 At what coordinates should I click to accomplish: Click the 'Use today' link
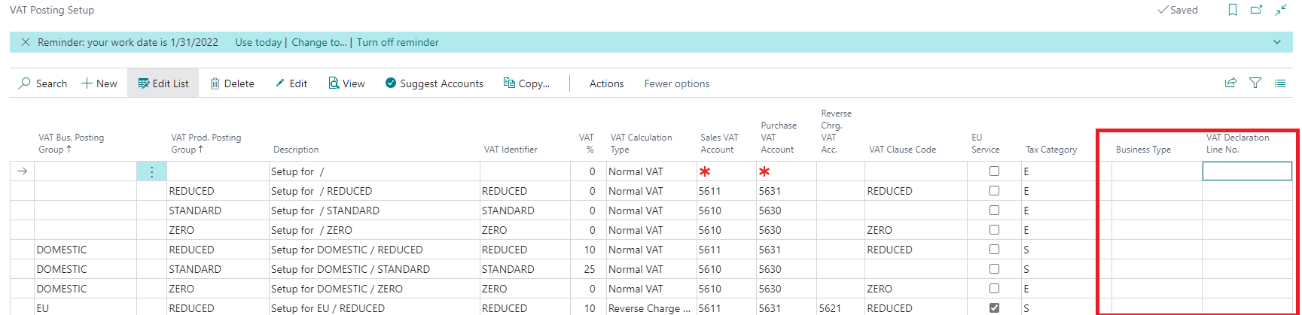point(258,42)
